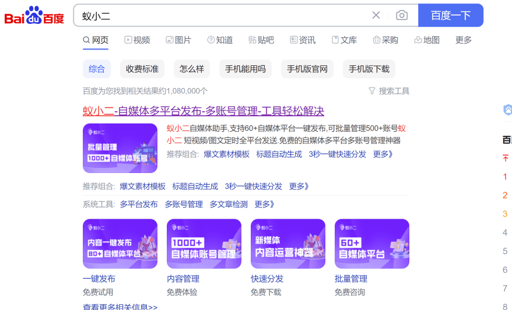Select the 手机能用吗 filter chip
This screenshot has width=512, height=310.
click(246, 69)
